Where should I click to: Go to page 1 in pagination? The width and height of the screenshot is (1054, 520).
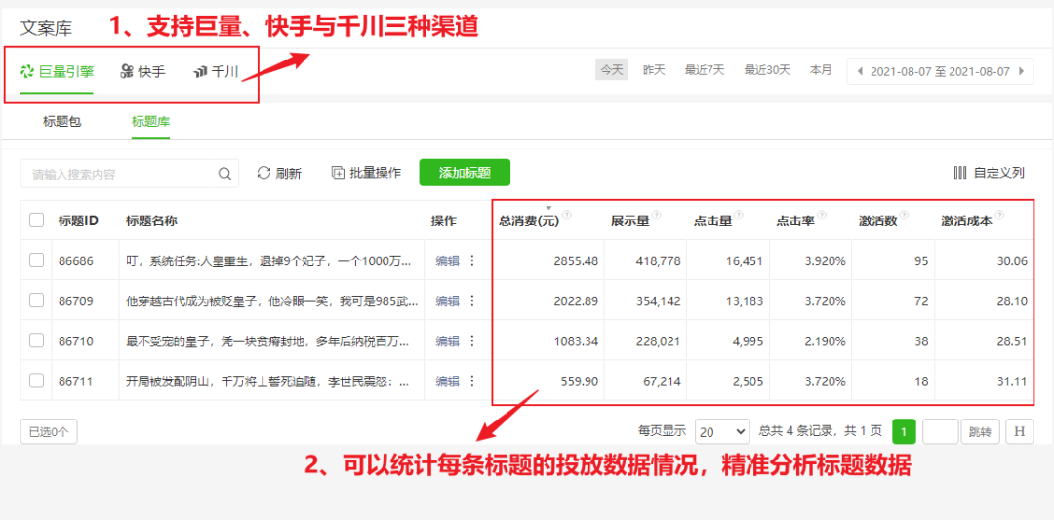(x=904, y=431)
